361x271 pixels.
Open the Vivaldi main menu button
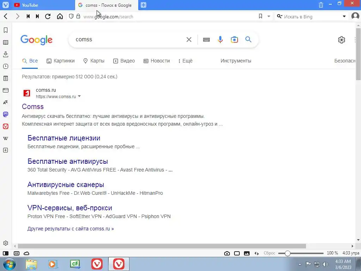tap(6, 5)
